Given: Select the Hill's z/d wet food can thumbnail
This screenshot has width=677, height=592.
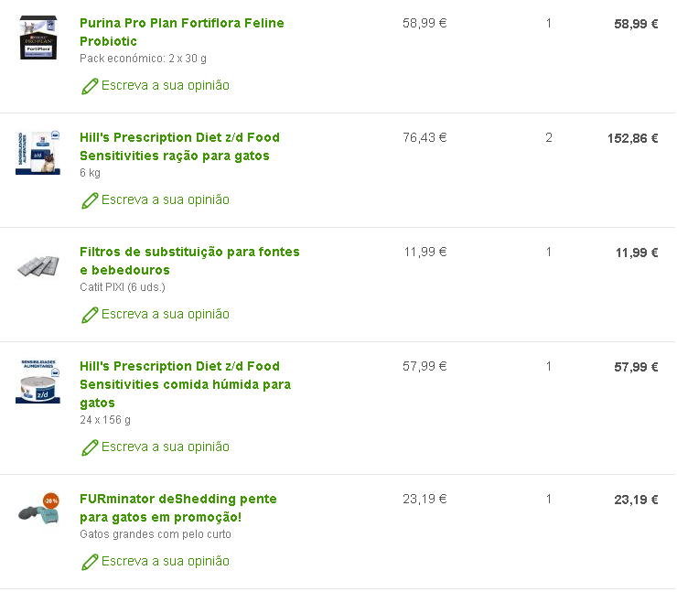Looking at the screenshot, I should coord(38,382).
